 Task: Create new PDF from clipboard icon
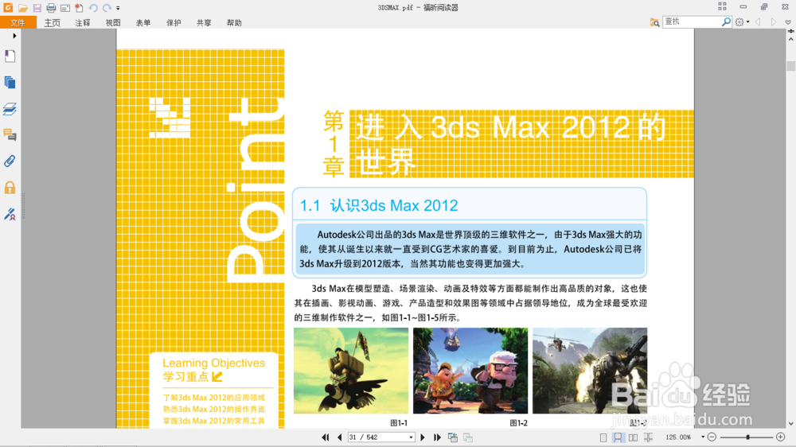click(x=79, y=8)
